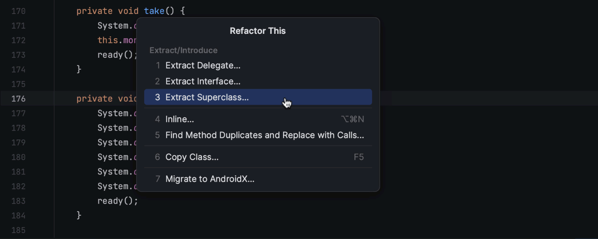
Task: Click Extract Superclass... highlighted item
Action: pyautogui.click(x=207, y=97)
